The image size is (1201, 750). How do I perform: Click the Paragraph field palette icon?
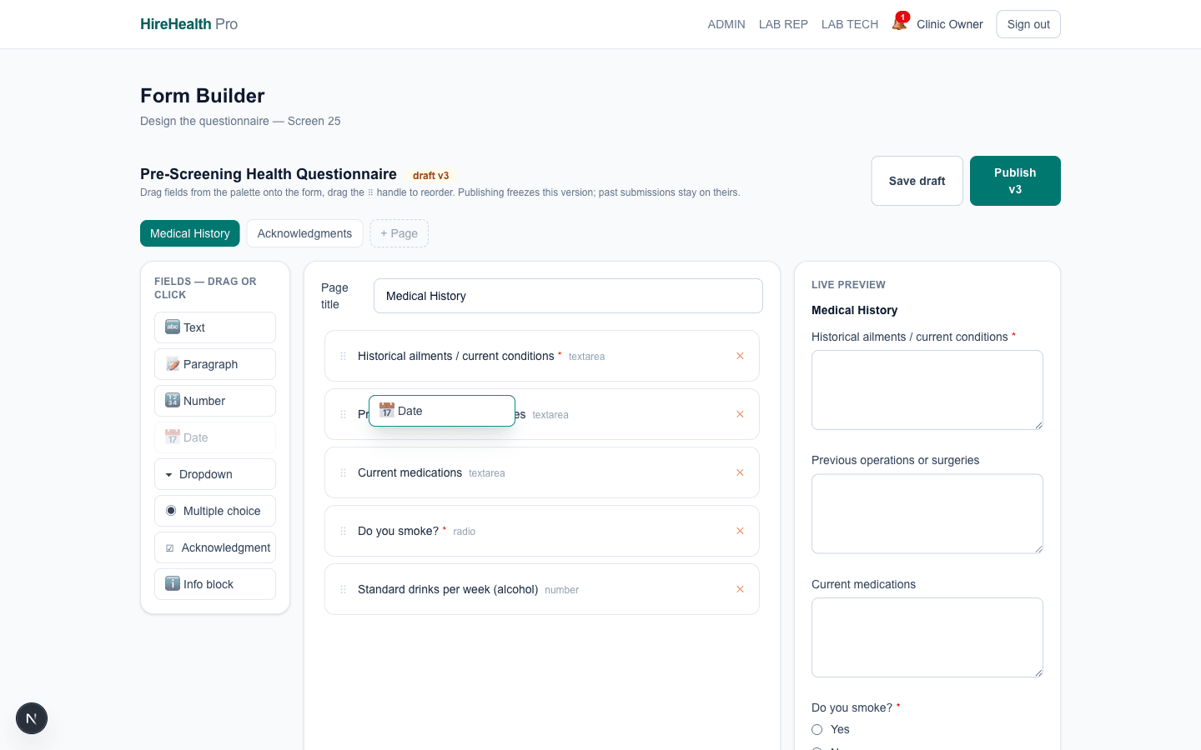pos(173,364)
